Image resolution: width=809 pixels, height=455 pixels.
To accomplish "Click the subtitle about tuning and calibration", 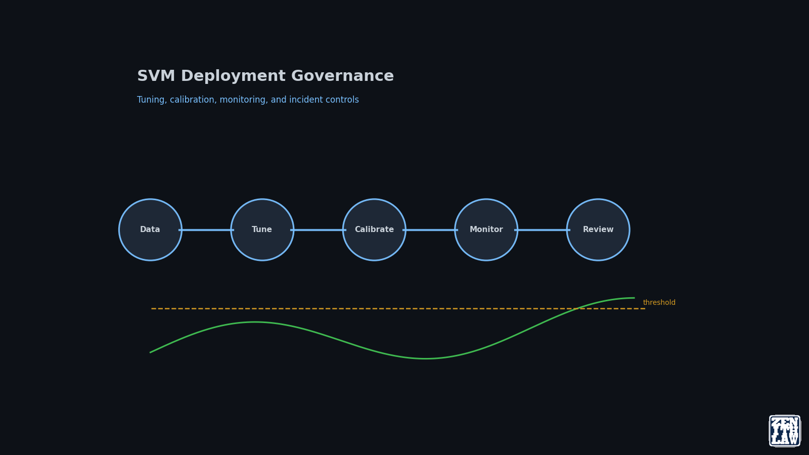I will coord(248,100).
